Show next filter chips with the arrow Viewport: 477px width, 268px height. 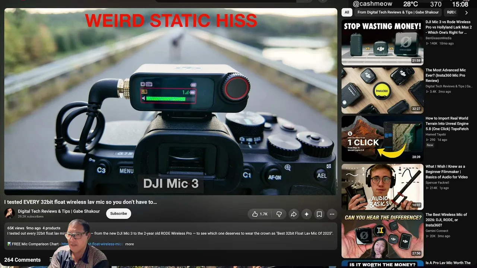pos(466,12)
